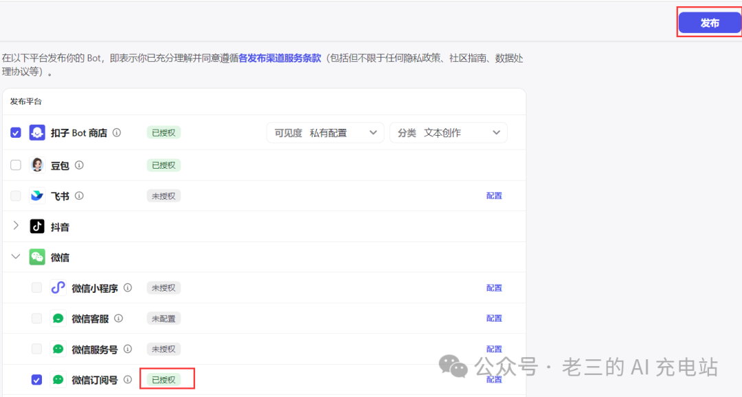This screenshot has width=742, height=397.
Task: Click 未授权 badge of 飞书
Action: click(164, 196)
